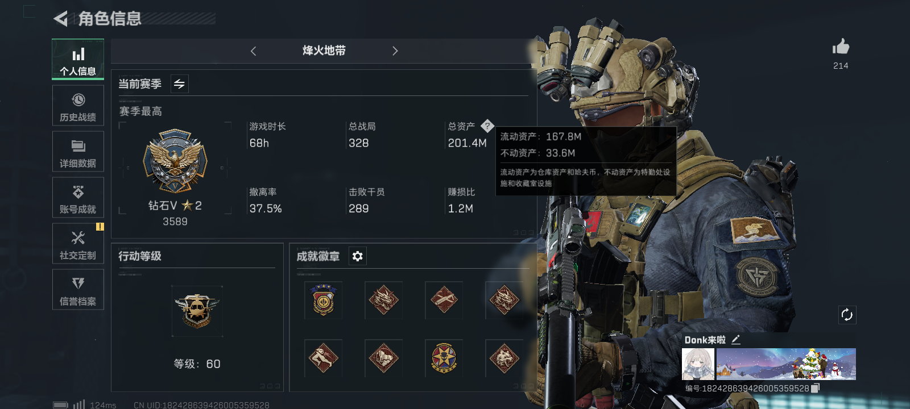Copy the player ID number

[x=816, y=388]
